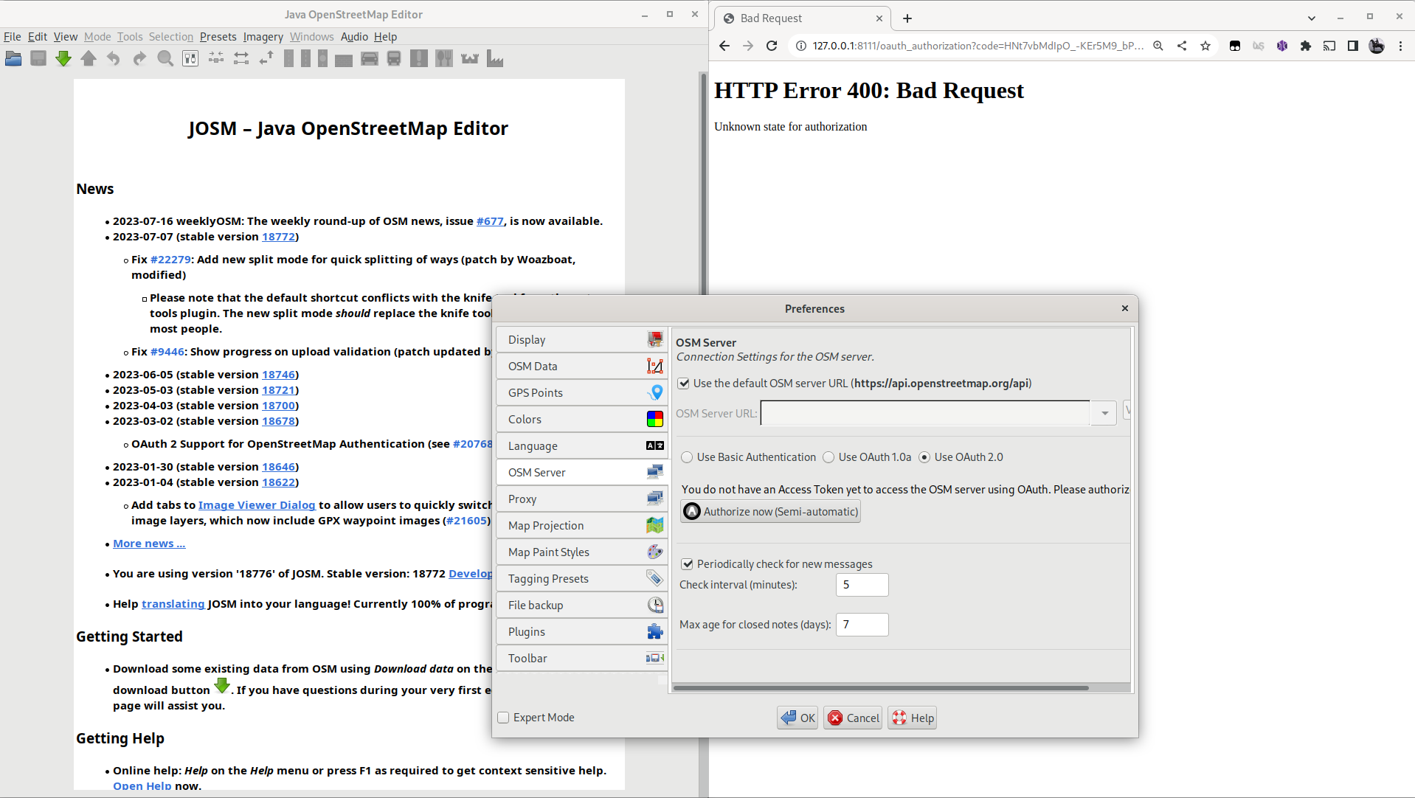The image size is (1415, 798).
Task: Toggle the browser side panel icon
Action: tap(1353, 46)
